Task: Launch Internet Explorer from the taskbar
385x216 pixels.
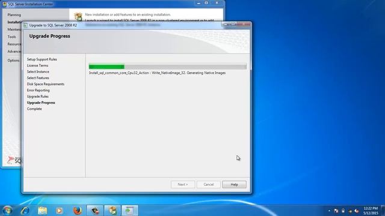Action: (25, 211)
